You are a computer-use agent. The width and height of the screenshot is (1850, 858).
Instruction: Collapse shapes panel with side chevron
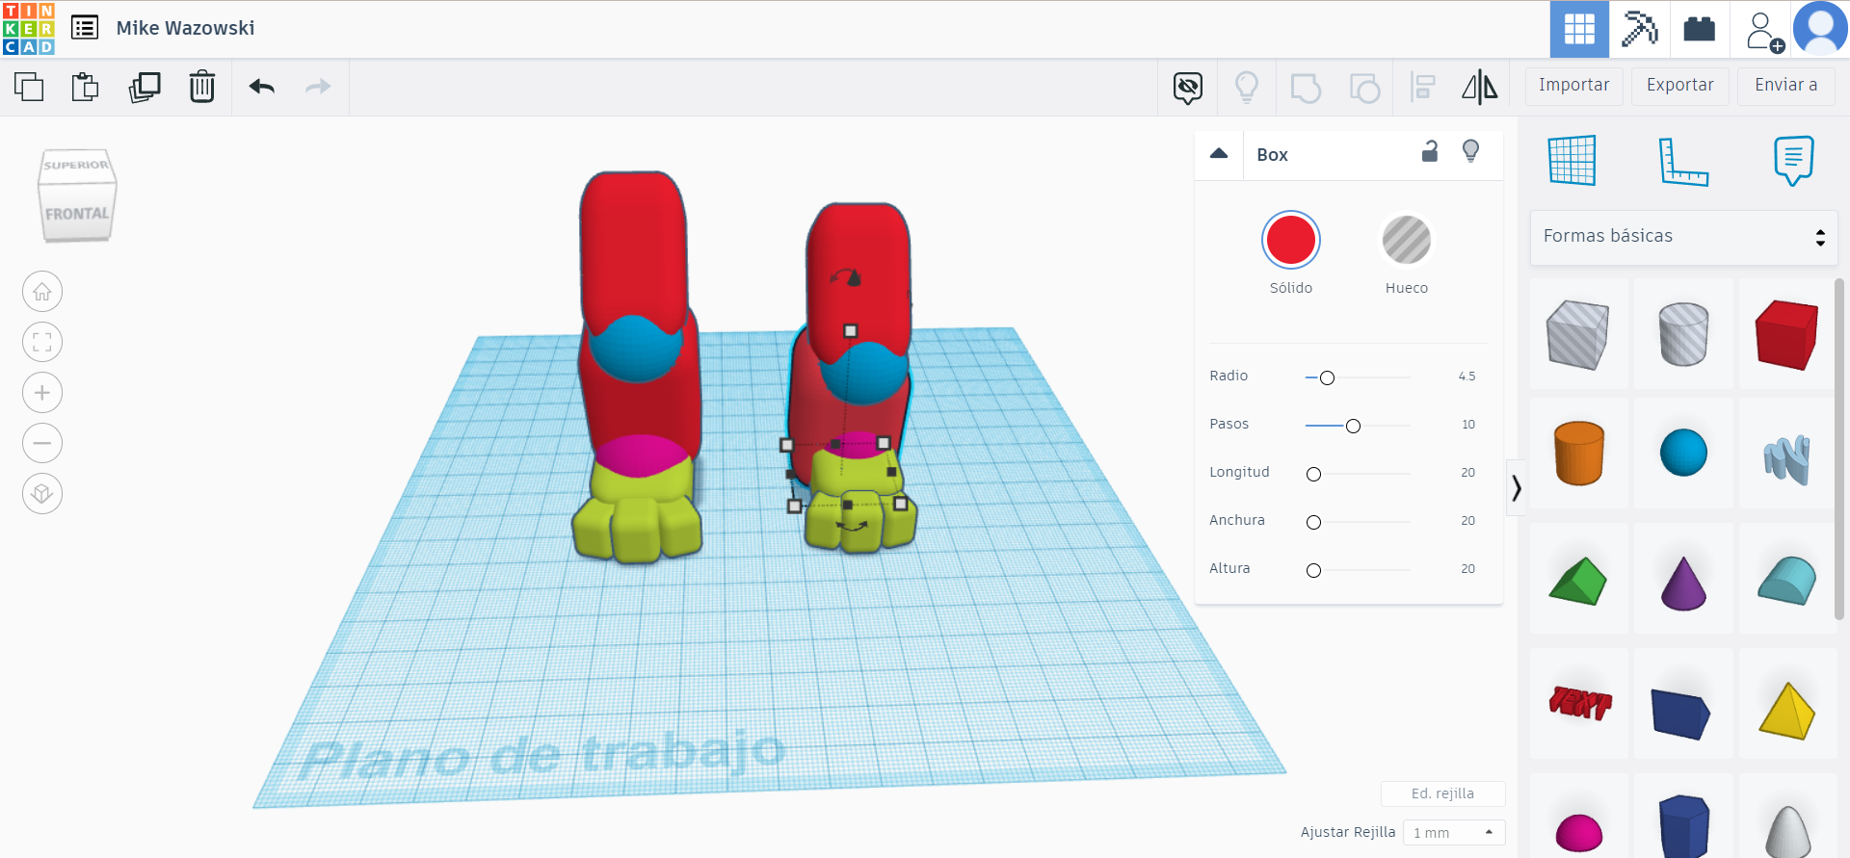click(1516, 488)
